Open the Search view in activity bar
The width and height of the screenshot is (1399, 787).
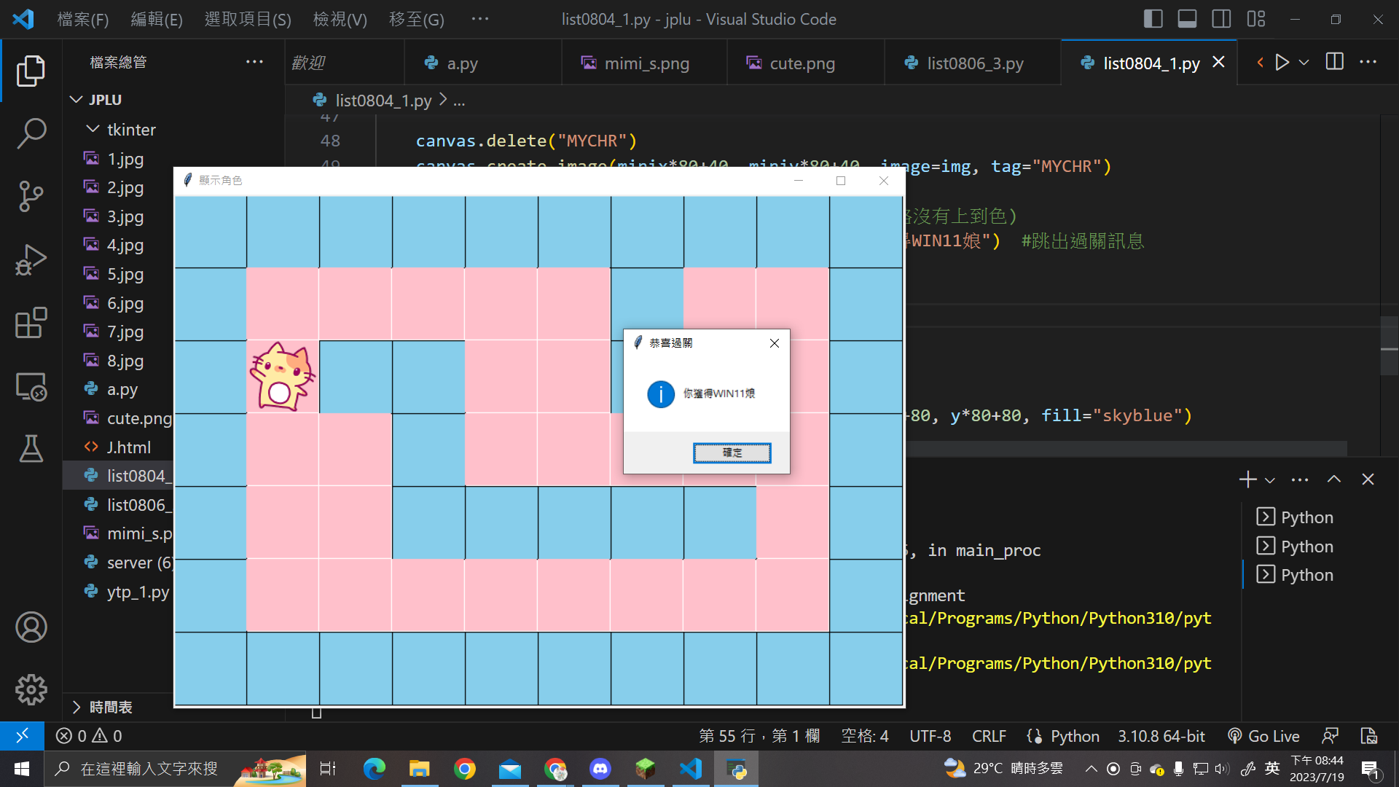31,133
